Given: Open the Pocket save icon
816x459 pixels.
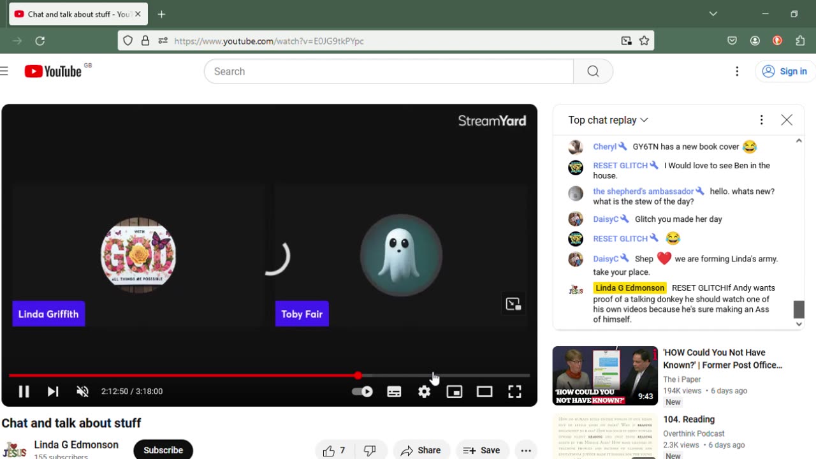Looking at the screenshot, I should (x=732, y=41).
